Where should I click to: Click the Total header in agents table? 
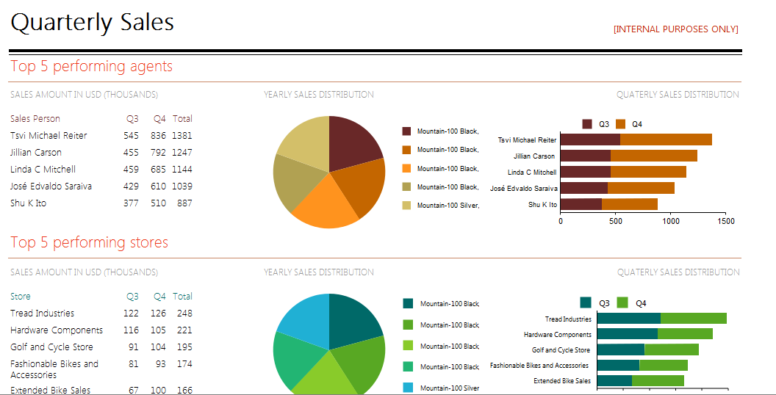tap(182, 119)
